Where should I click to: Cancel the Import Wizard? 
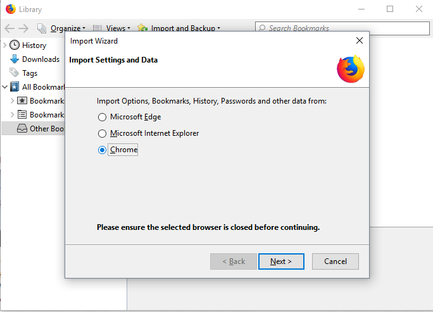[336, 261]
